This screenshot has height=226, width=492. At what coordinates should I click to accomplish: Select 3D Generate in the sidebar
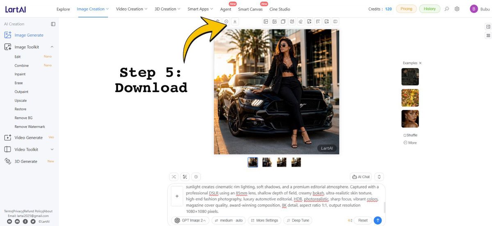(29, 161)
